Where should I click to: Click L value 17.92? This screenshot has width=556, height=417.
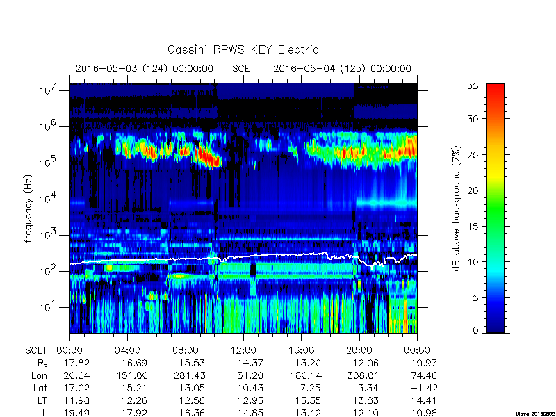(134, 413)
